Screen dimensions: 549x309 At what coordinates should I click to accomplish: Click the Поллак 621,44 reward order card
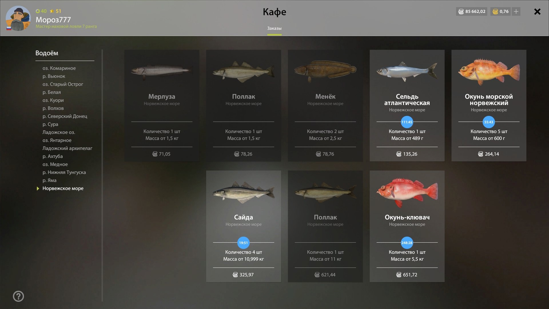(325, 226)
